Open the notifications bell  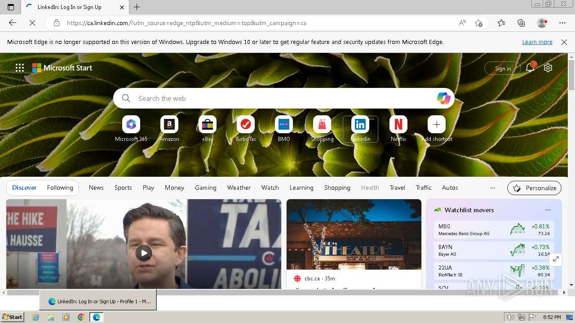point(530,68)
